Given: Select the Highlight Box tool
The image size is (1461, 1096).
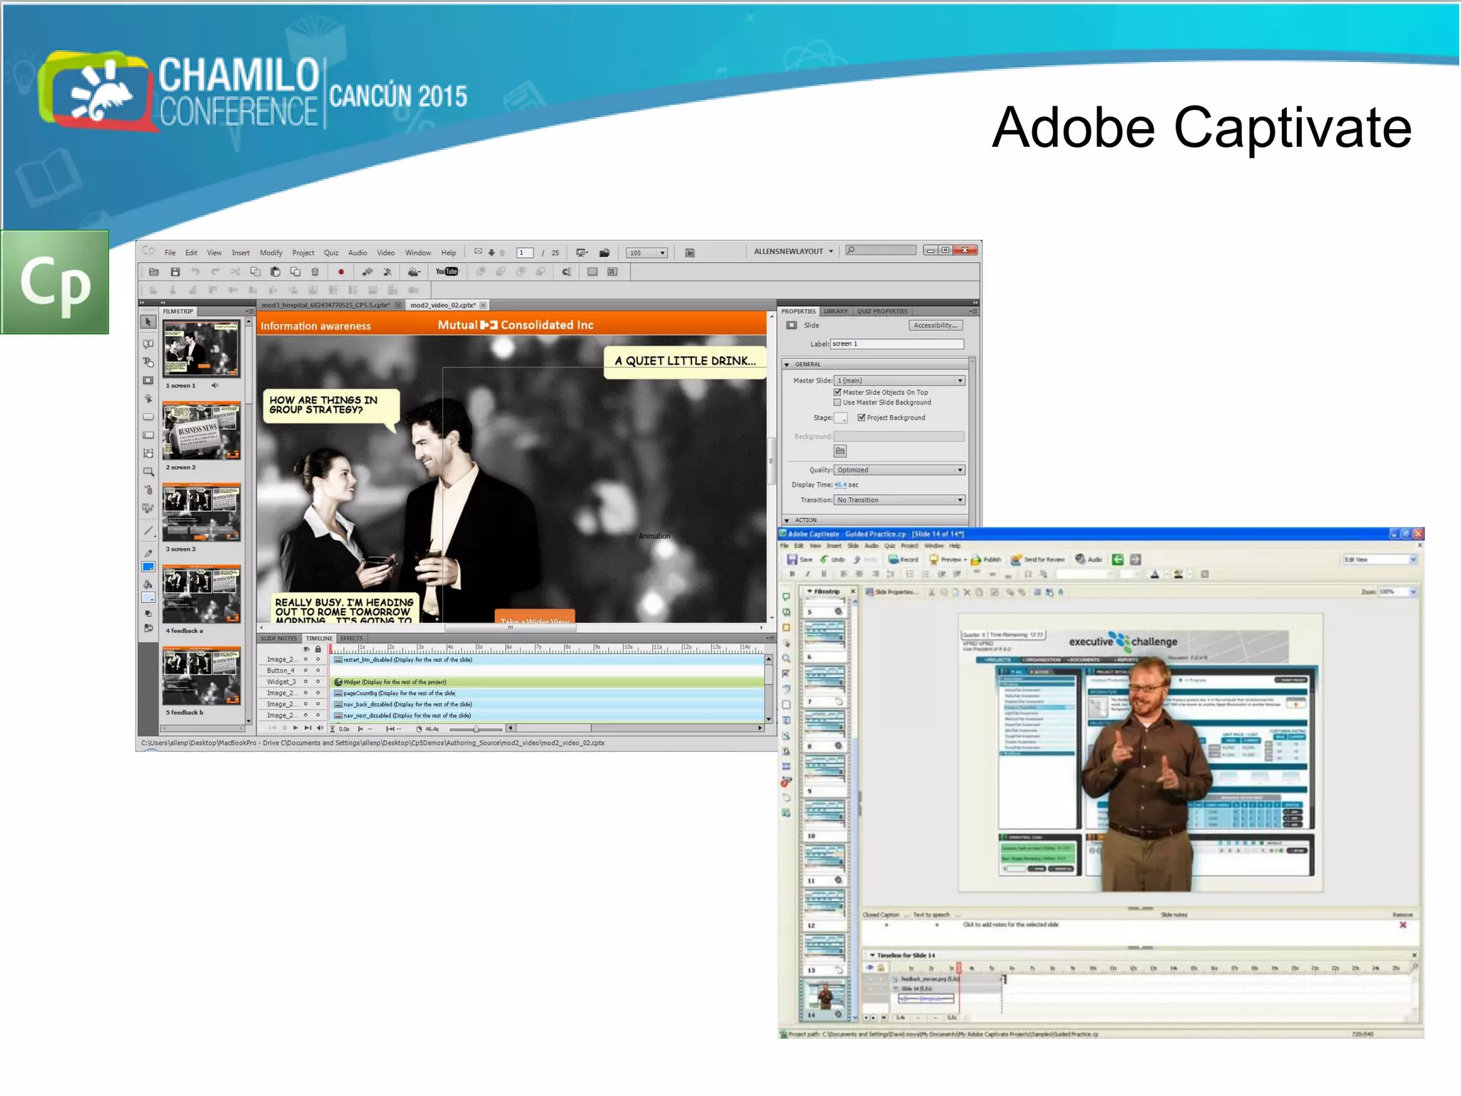Looking at the screenshot, I should (148, 380).
